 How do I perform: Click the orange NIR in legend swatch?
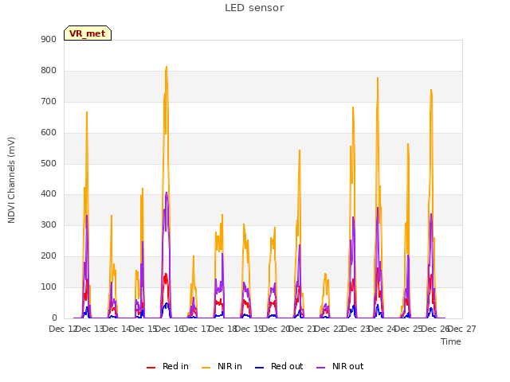[206, 368]
